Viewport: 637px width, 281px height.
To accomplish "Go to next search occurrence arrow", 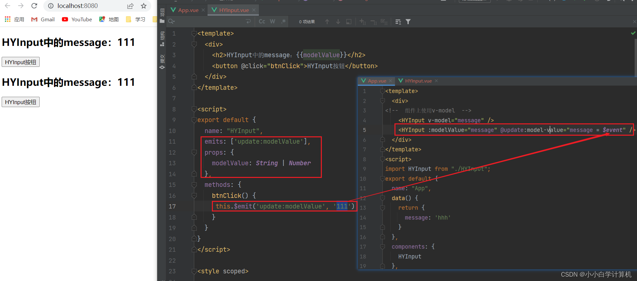I will [338, 22].
